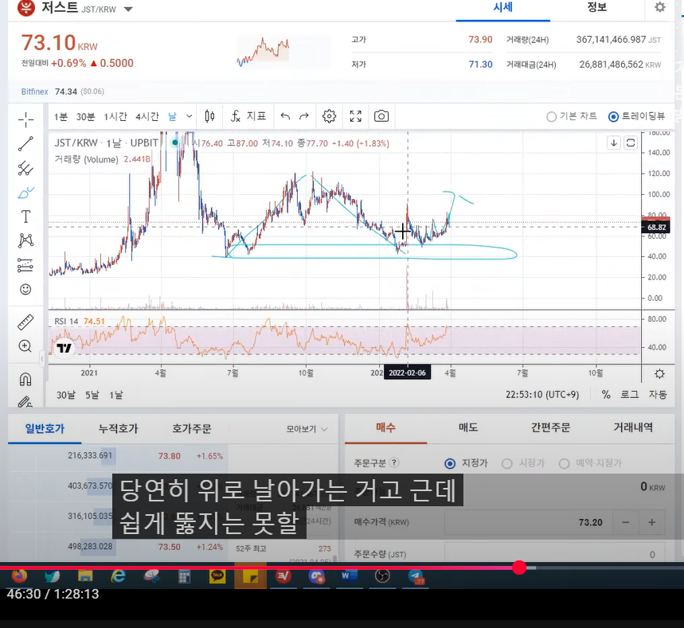Open the 간편주문 tab
This screenshot has width=684, height=628.
pos(550,428)
